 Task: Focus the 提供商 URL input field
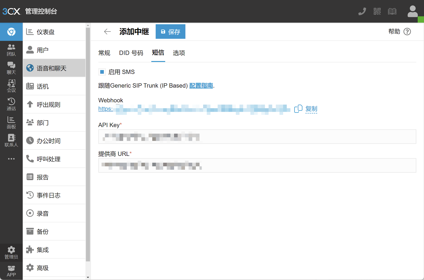[x=257, y=165]
